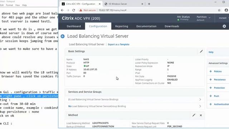Add Persistence with the plus icon

coord(211,80)
